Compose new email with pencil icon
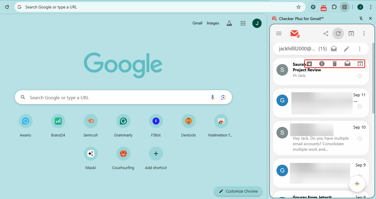Screen dimensions: 376x199 point(346,49)
